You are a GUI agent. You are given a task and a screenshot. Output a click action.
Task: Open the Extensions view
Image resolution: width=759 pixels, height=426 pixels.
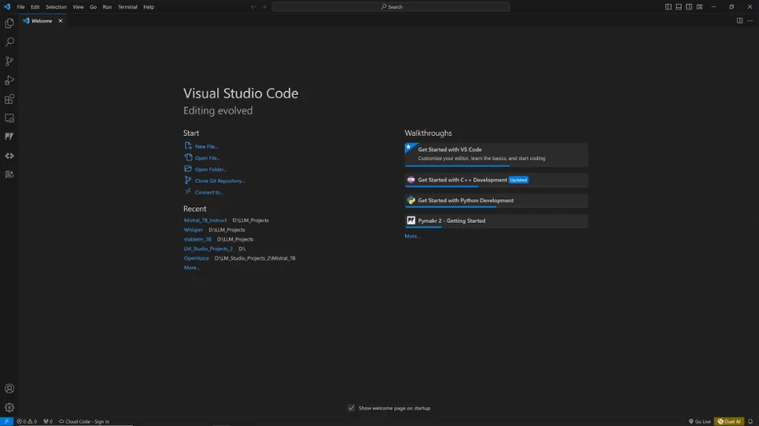tap(9, 99)
